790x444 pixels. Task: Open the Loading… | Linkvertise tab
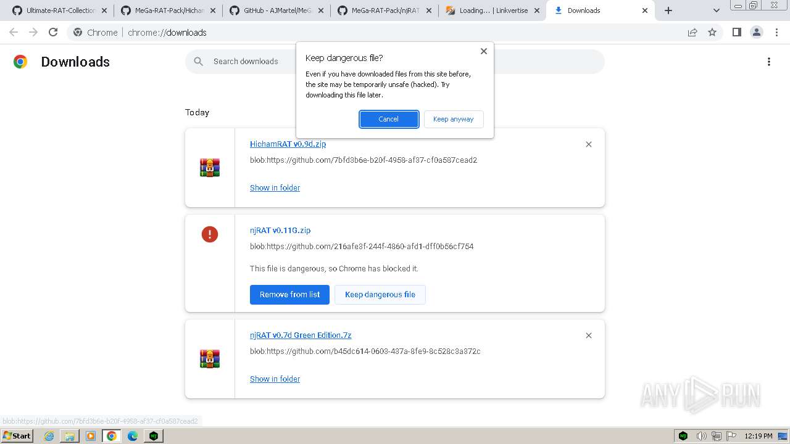click(494, 10)
